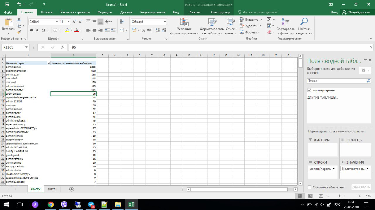Click ДРУГИЕ ТАБЛИЦЫ... link in field list
Image resolution: width=375 pixels, height=210 pixels.
[323, 98]
